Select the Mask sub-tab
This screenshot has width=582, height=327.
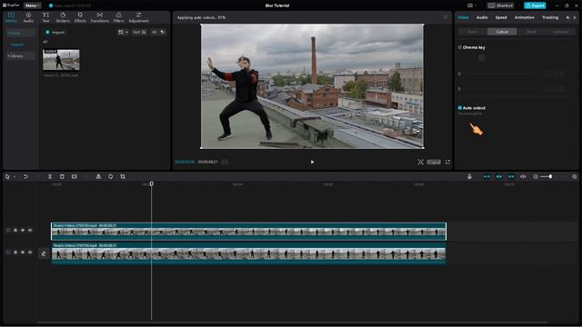(x=531, y=32)
